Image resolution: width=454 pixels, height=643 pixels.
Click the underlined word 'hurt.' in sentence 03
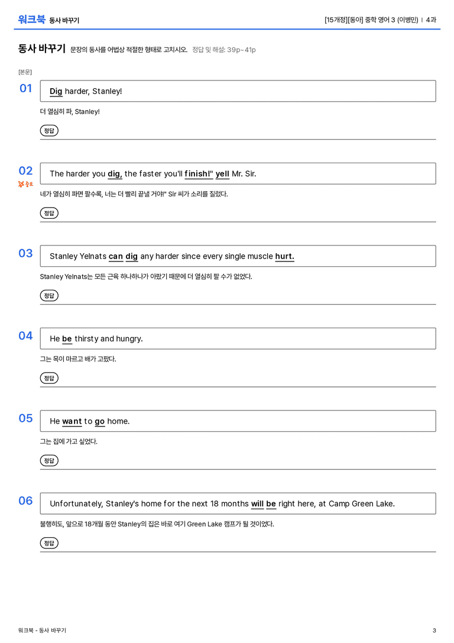[285, 256]
